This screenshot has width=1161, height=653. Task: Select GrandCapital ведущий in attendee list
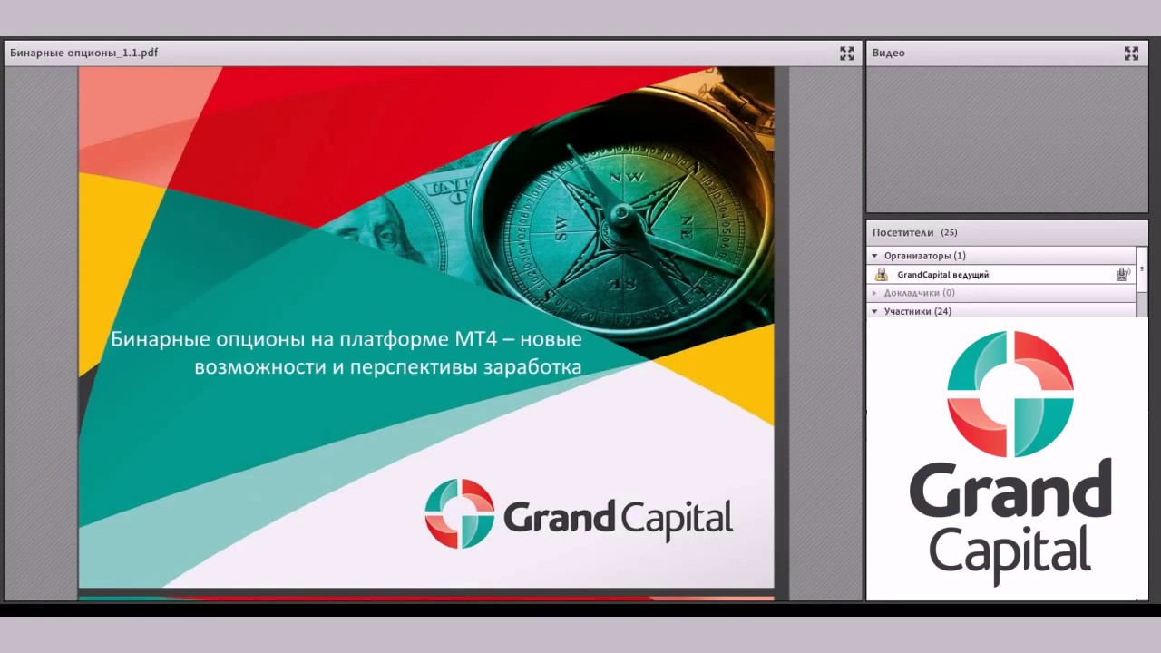point(1001,275)
